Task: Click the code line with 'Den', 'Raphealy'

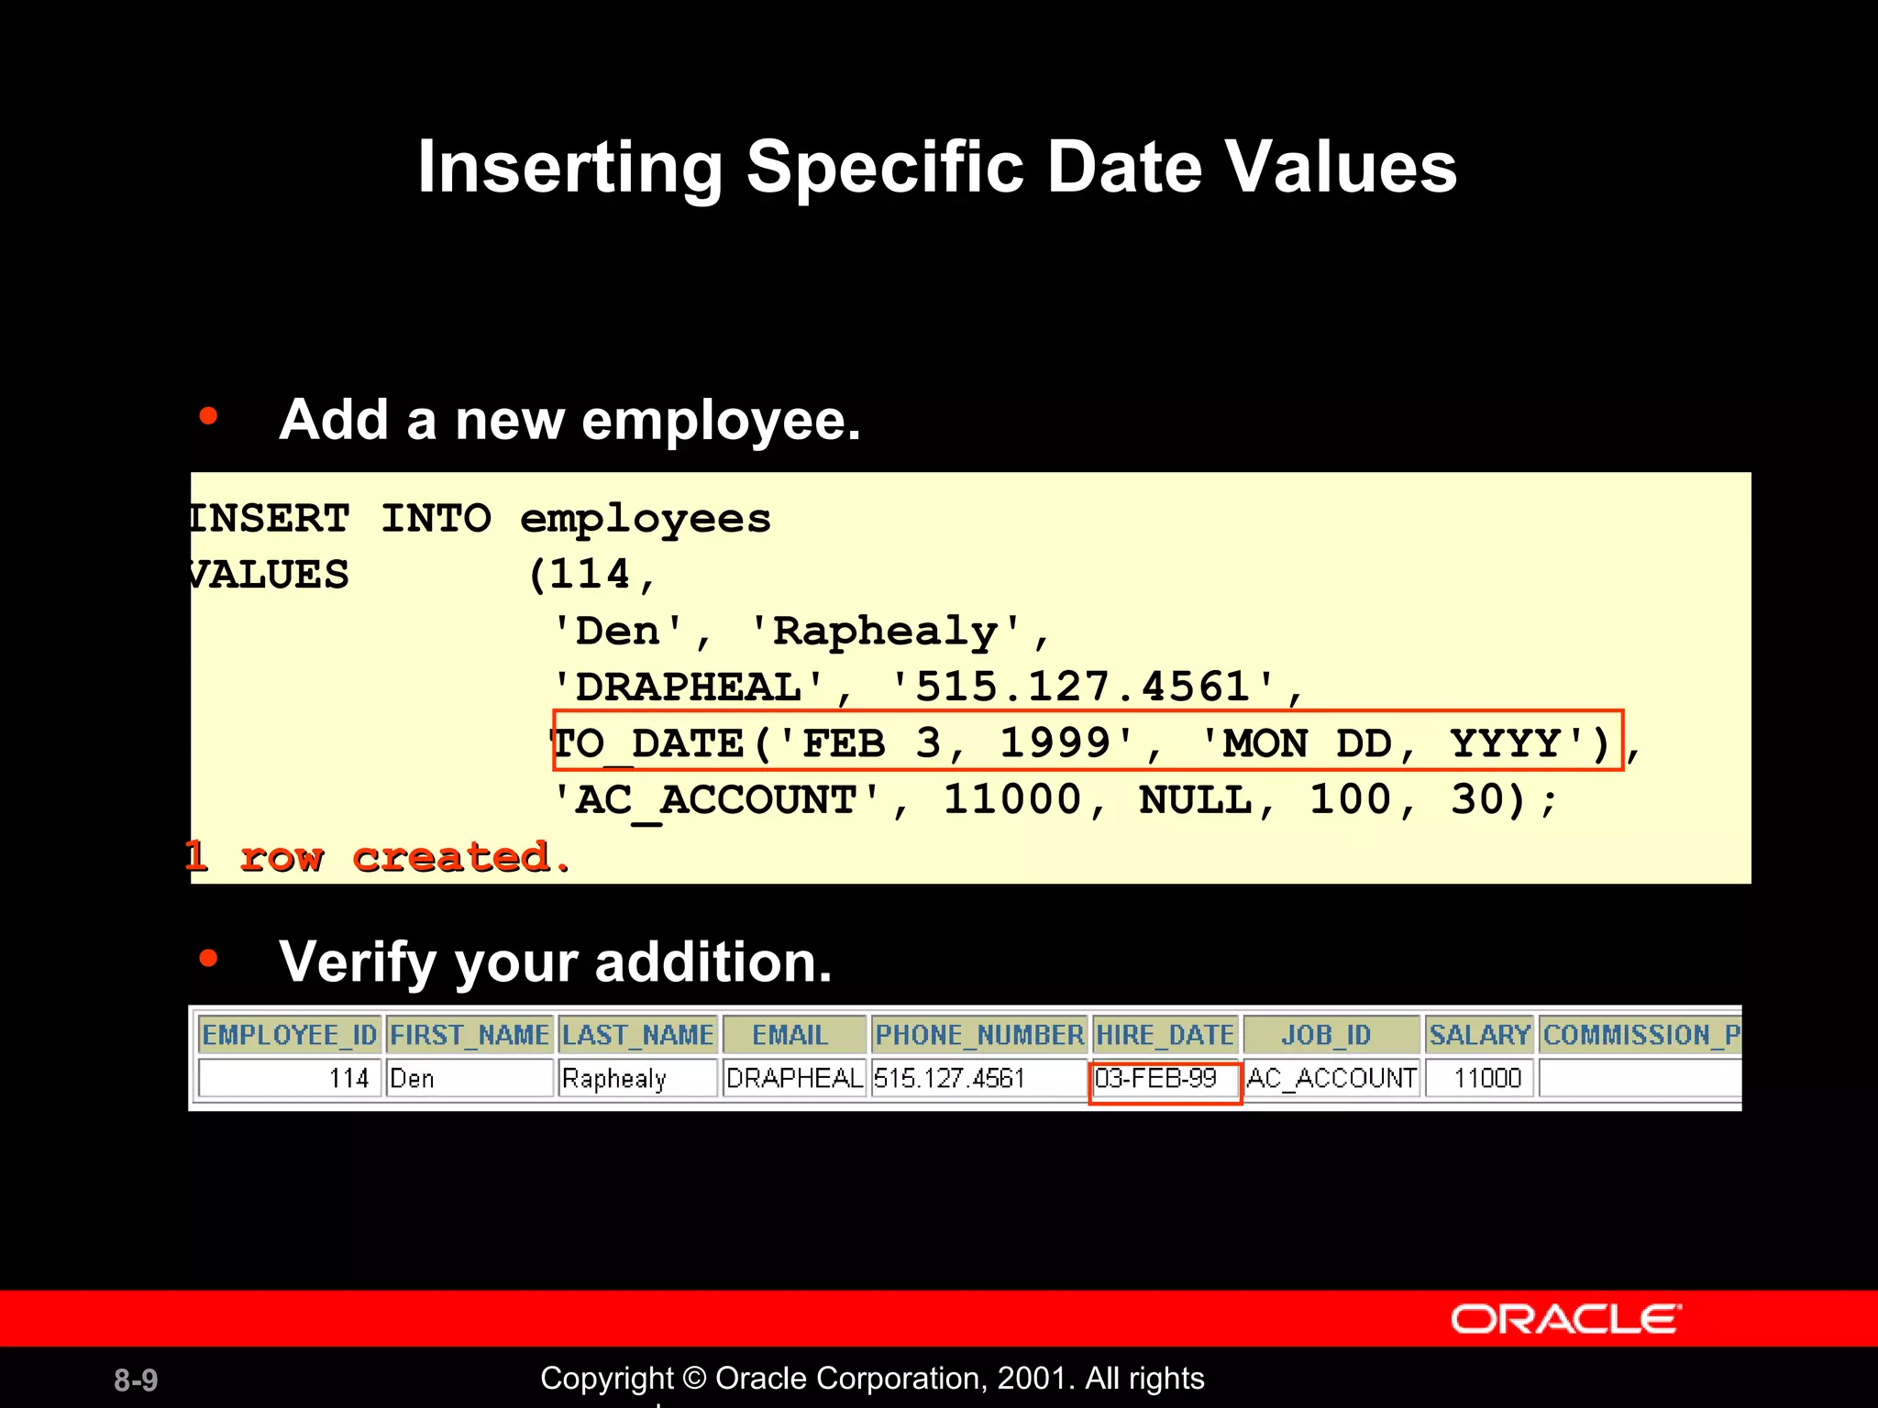Action: pyautogui.click(x=801, y=632)
